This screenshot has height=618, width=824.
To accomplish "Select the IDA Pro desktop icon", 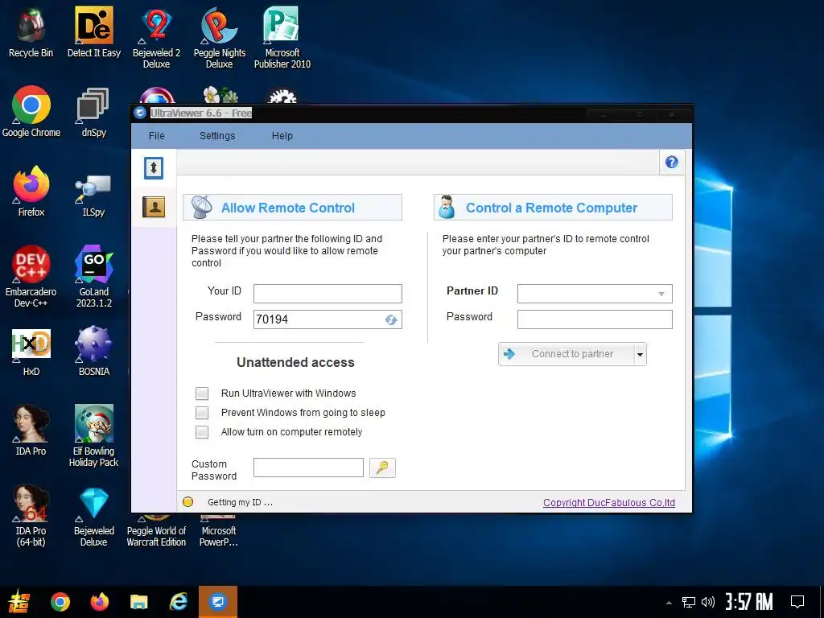I will click(31, 430).
